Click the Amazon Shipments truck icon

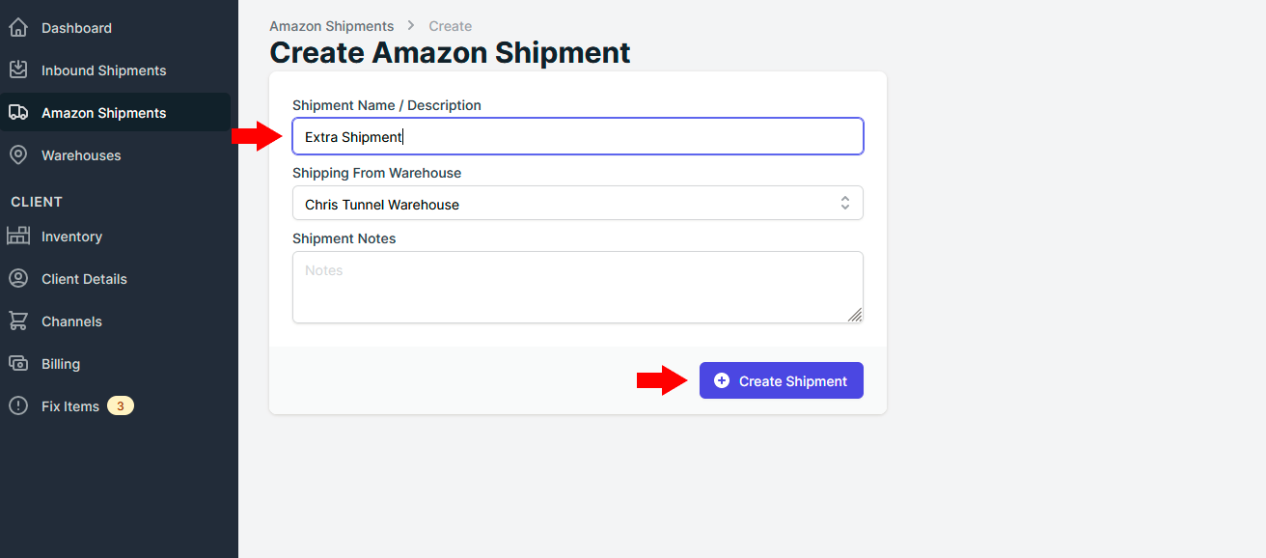(x=18, y=113)
